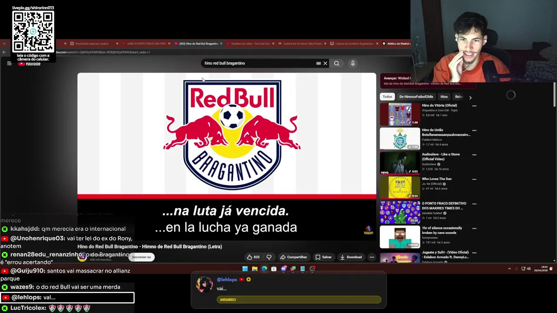Open options for O PONTO FRACO DEFINITIVO video
The width and height of the screenshot is (557, 313).
(x=474, y=204)
